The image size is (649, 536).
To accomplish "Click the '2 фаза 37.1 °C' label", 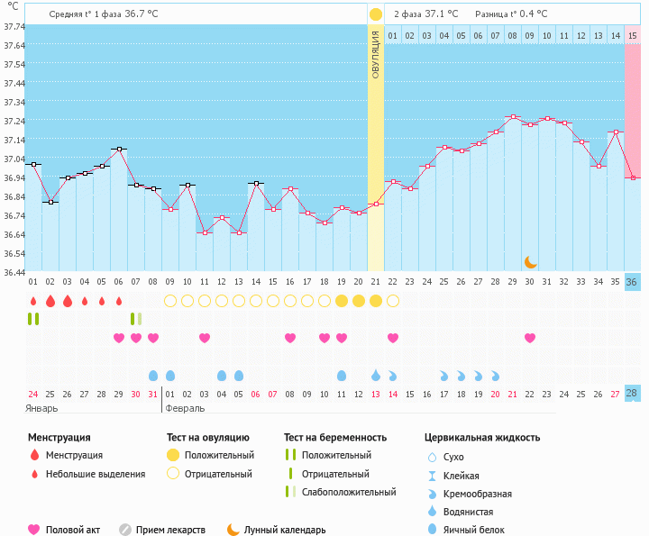I will (x=425, y=14).
